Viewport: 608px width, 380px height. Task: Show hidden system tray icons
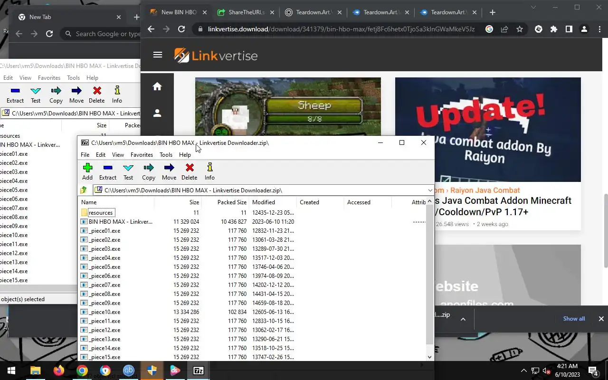coord(524,370)
